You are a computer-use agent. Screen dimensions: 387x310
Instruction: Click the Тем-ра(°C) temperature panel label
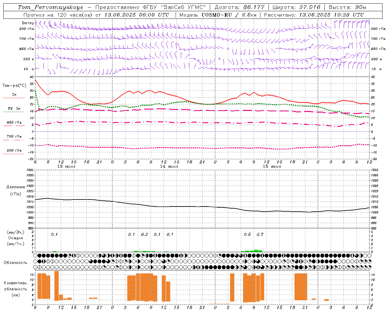(x=14, y=86)
